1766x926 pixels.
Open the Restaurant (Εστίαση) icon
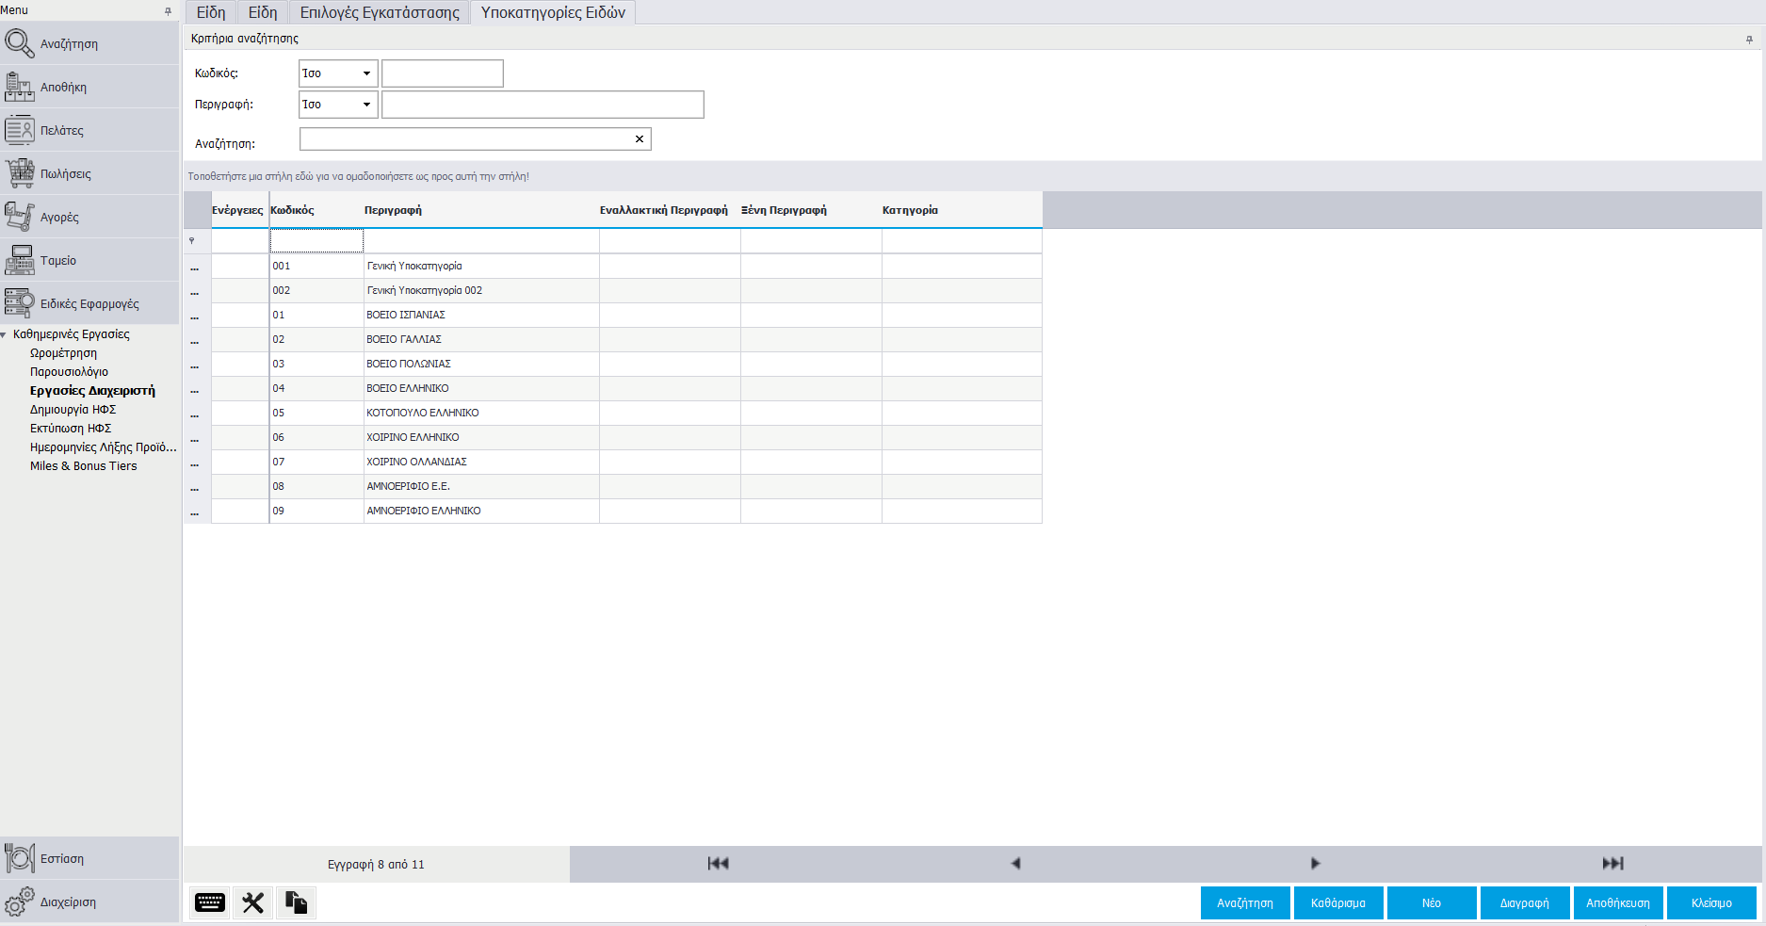tap(19, 858)
